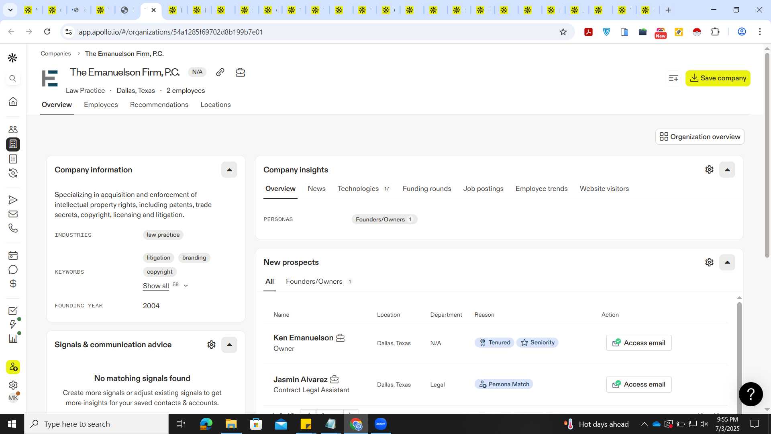Collapse the Company insights panel

coord(727,170)
